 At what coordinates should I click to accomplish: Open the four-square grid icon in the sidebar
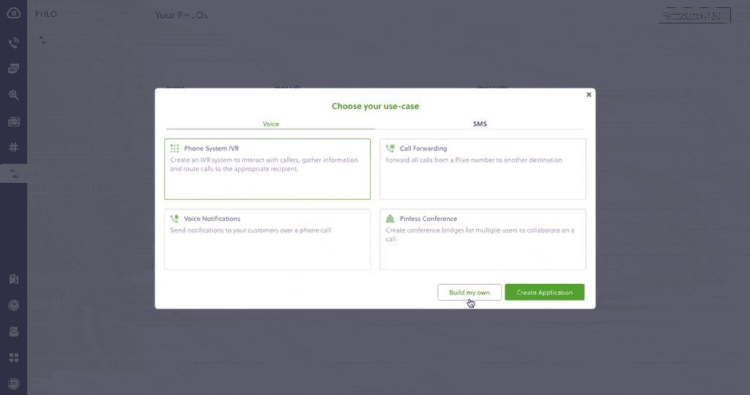pyautogui.click(x=13, y=358)
